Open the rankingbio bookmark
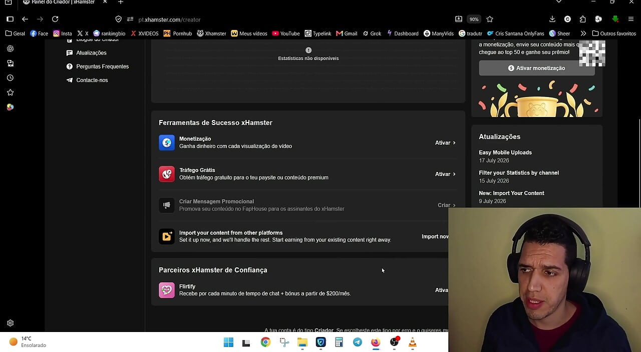The height and width of the screenshot is (352, 641). pos(109,33)
